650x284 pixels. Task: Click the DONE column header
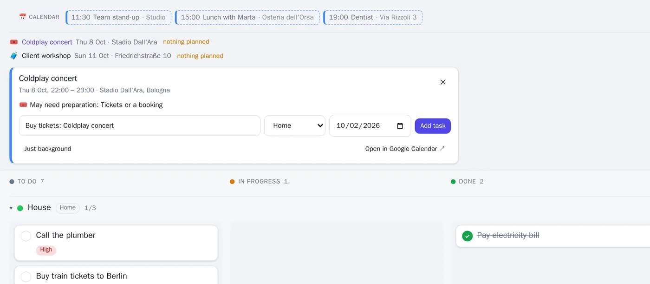467,182
